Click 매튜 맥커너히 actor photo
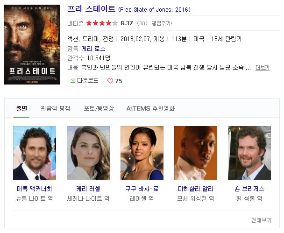The height and width of the screenshot is (233, 284). click(35, 153)
